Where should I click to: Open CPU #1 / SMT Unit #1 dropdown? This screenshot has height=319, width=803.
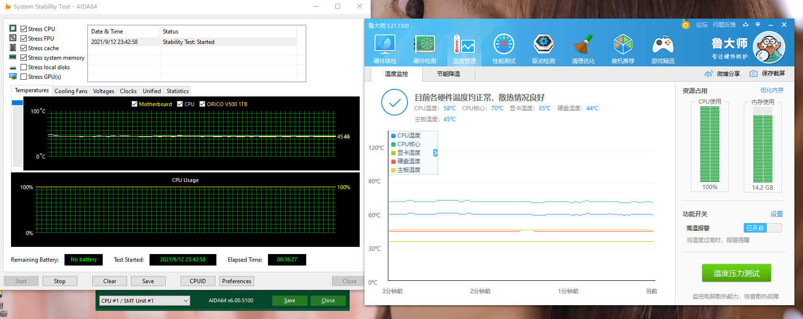point(145,300)
